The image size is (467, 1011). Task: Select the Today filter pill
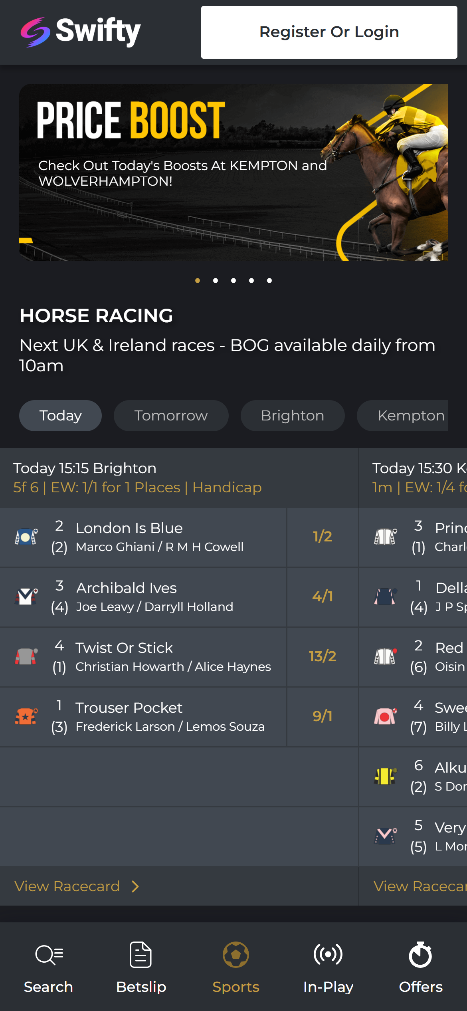60,415
